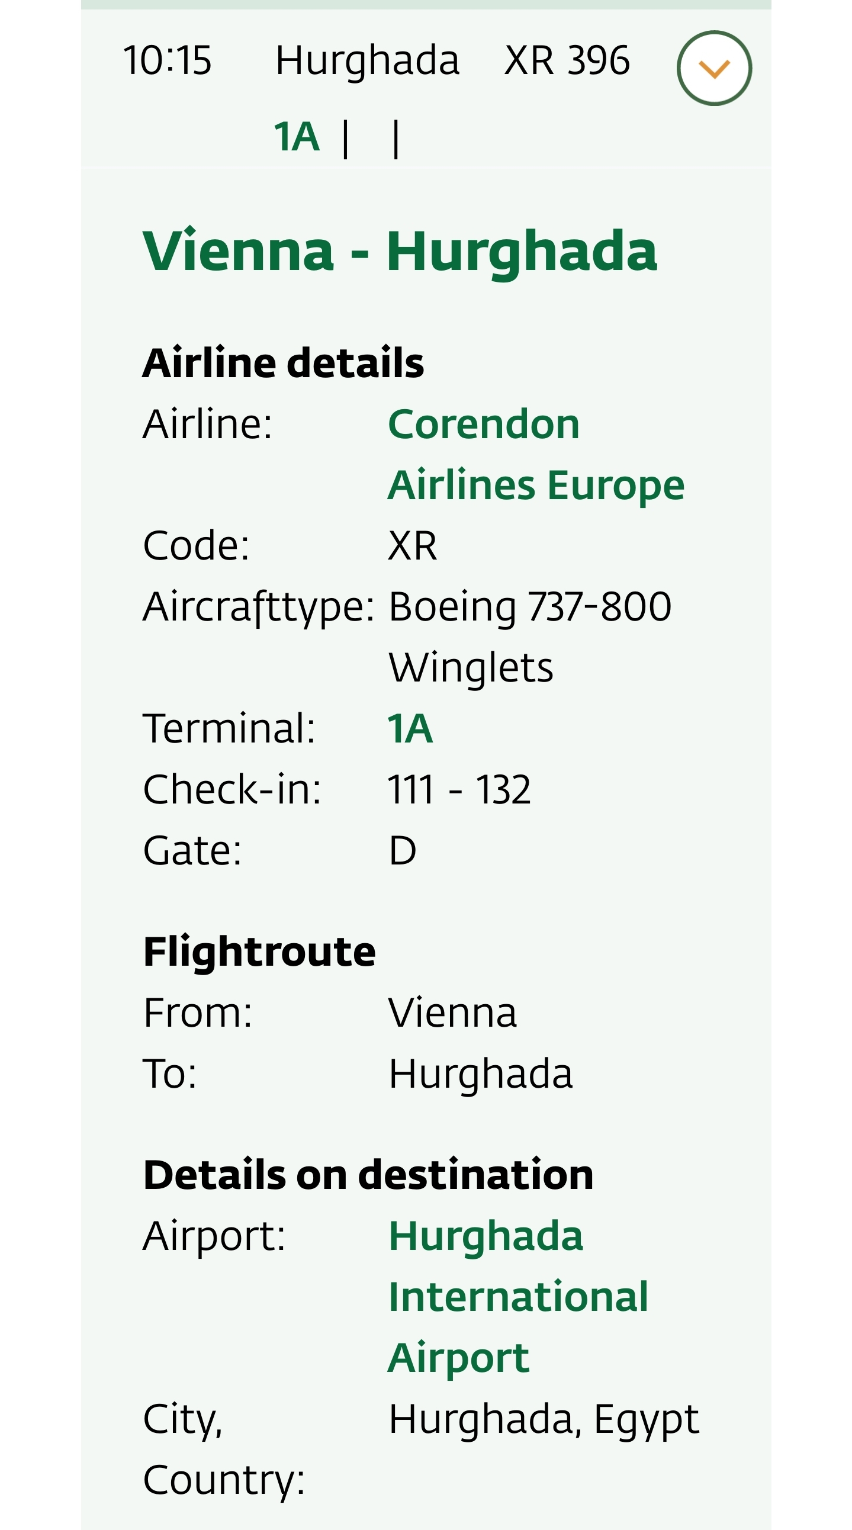Follow the Terminal 1A link in airline details
The width and height of the screenshot is (852, 1530).
(x=410, y=728)
